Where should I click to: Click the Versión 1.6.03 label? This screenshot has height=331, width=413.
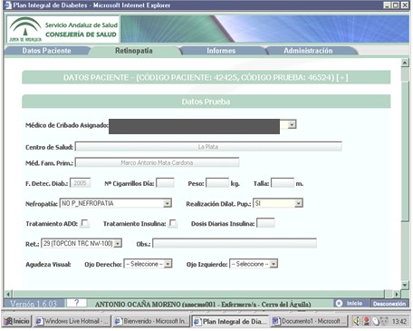coord(34,304)
